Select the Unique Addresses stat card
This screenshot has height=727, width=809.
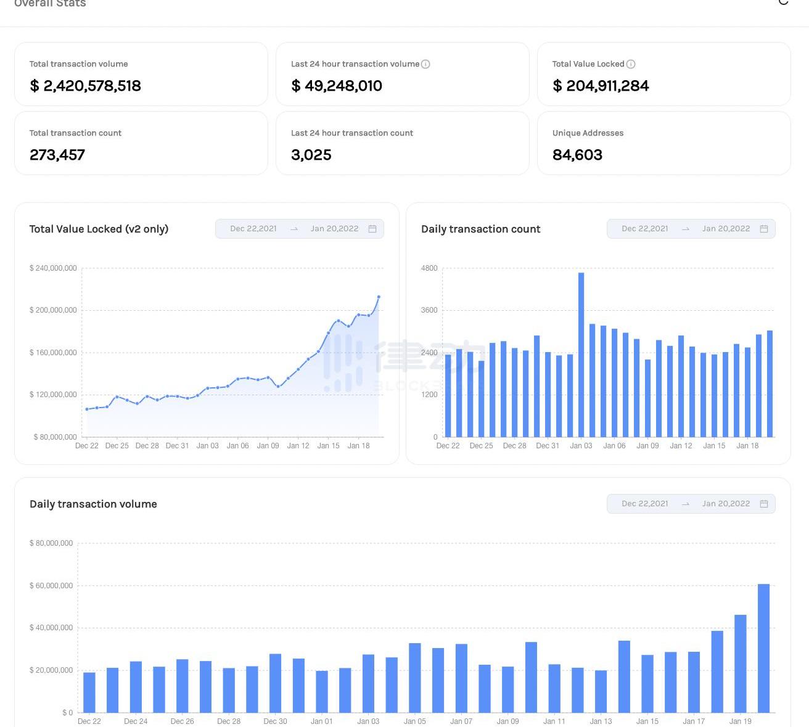point(663,144)
